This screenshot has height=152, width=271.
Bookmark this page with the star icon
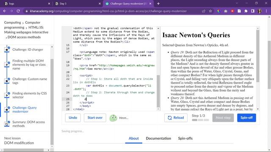(210, 11)
